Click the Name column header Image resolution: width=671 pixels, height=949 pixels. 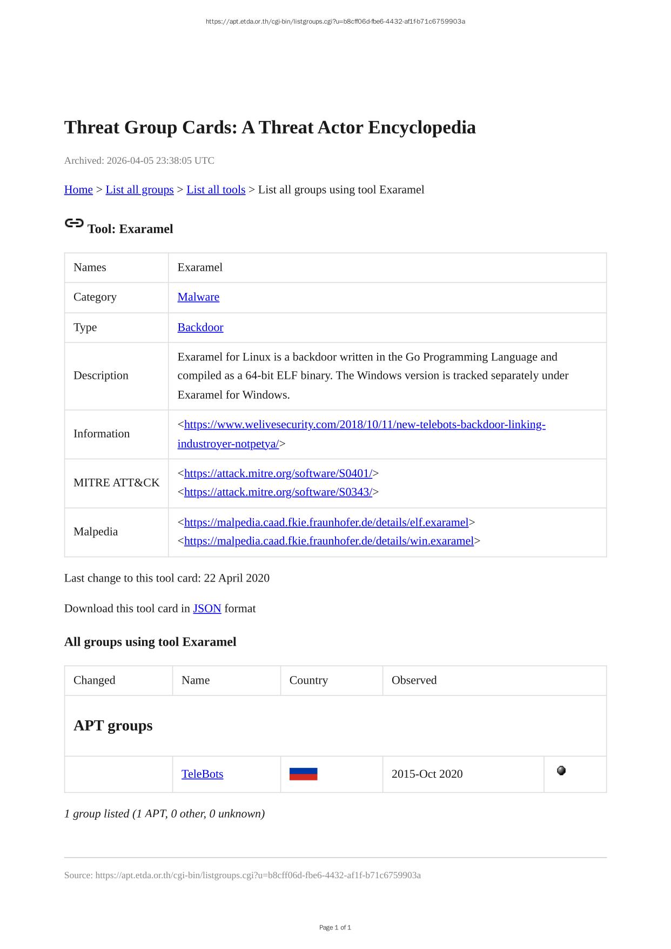tap(196, 680)
